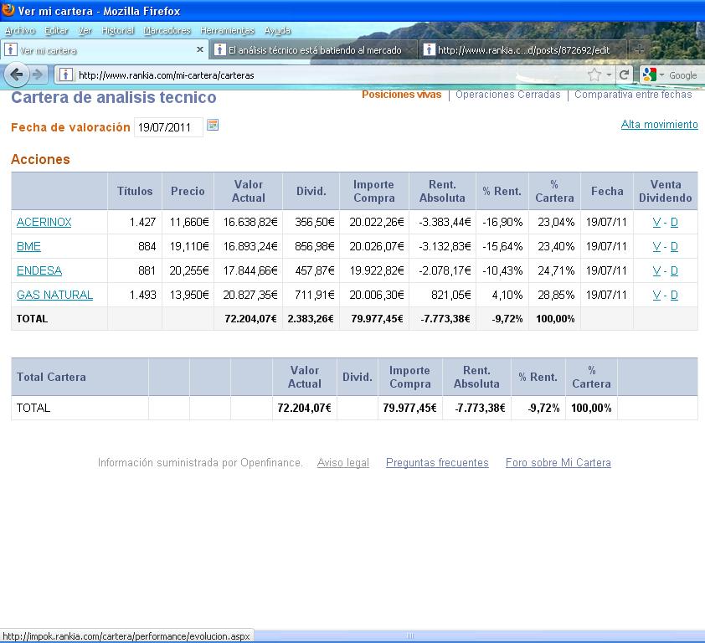Open the Marcadores menu
Screen dimensions: 705x643
click(x=167, y=30)
